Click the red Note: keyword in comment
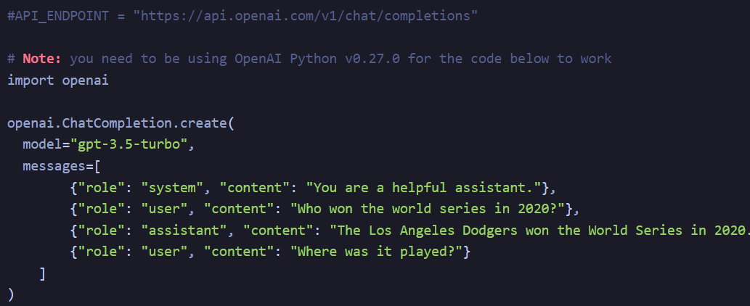This screenshot has height=306, width=750. tap(42, 59)
